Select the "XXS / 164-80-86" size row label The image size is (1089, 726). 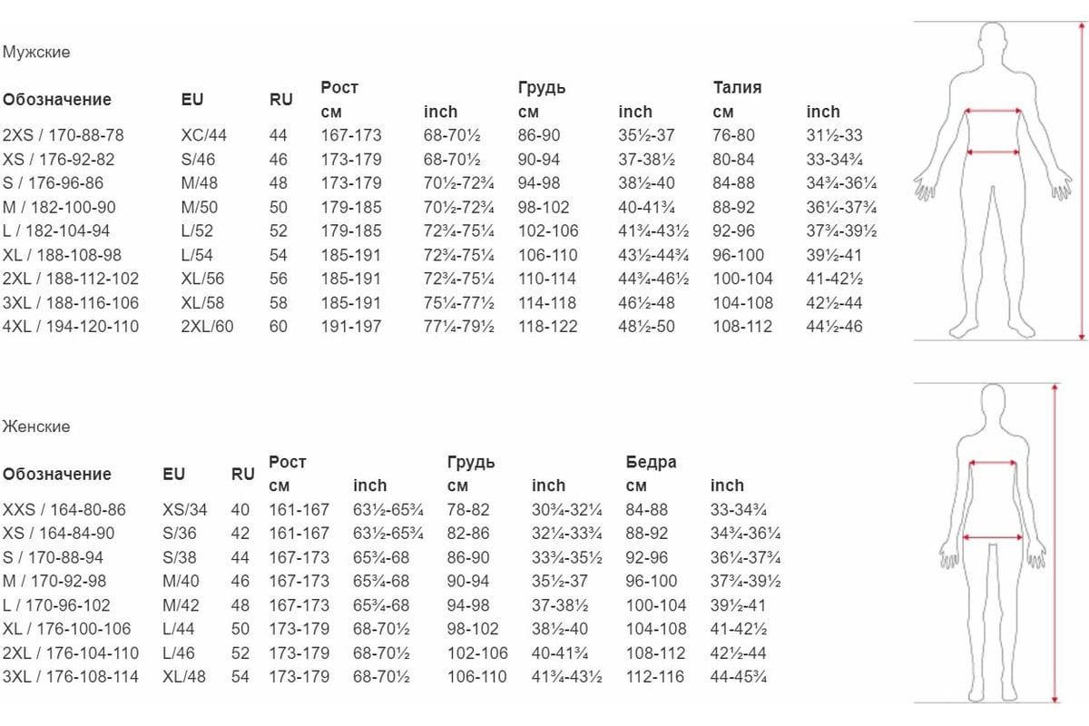point(64,510)
